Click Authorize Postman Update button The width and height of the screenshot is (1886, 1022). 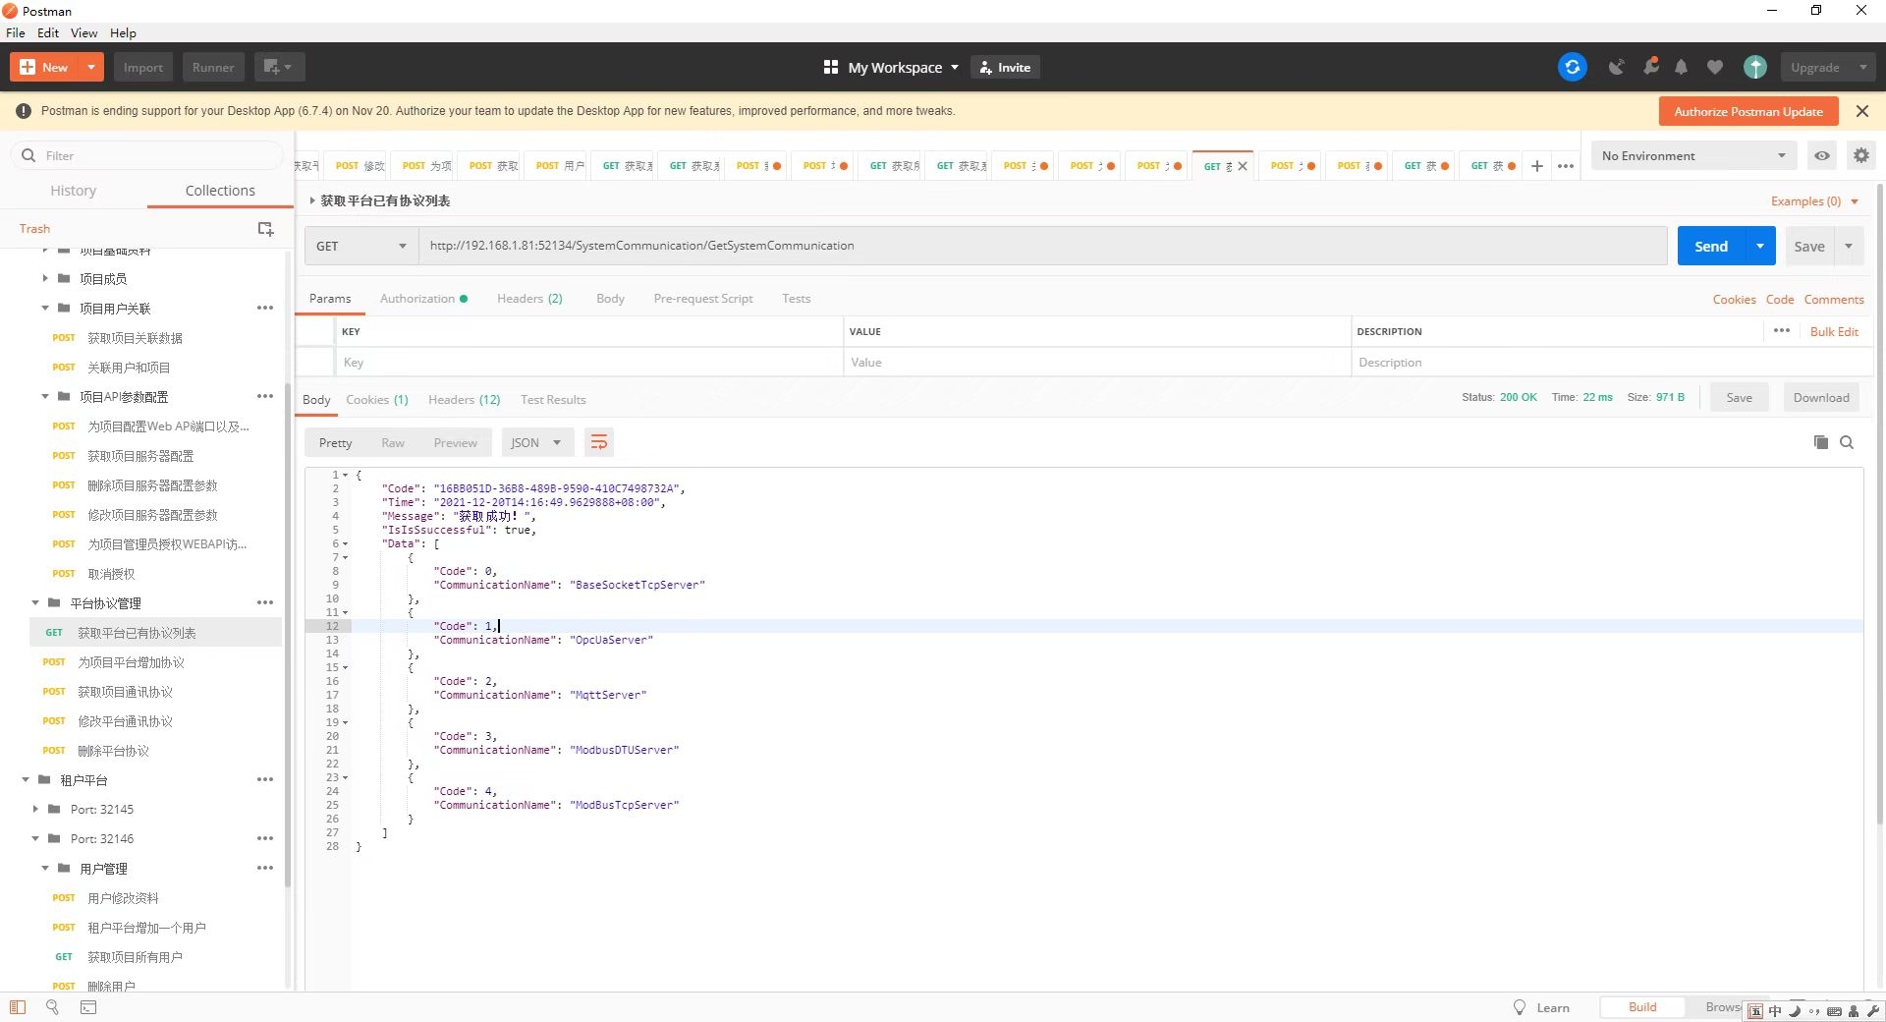pos(1748,111)
